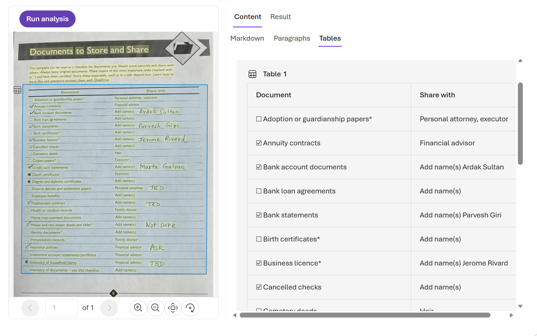The width and height of the screenshot is (537, 336).
Task: Click 'Add name(s) Jerome Rivard' cell
Action: click(x=464, y=263)
